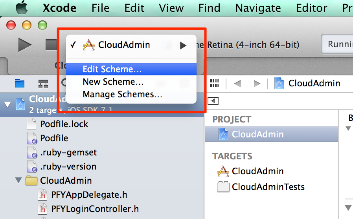Open the Edit menu
The image size is (353, 219).
point(134,8)
